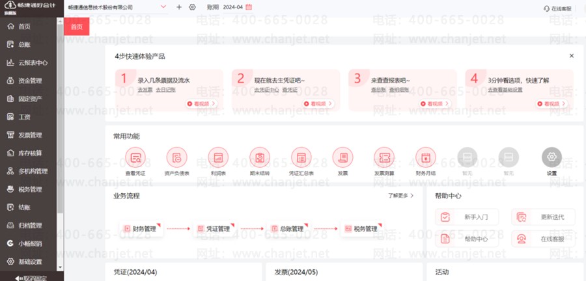Follow the 去查看基础设置 link
This screenshot has width=586, height=281.
(x=505, y=90)
